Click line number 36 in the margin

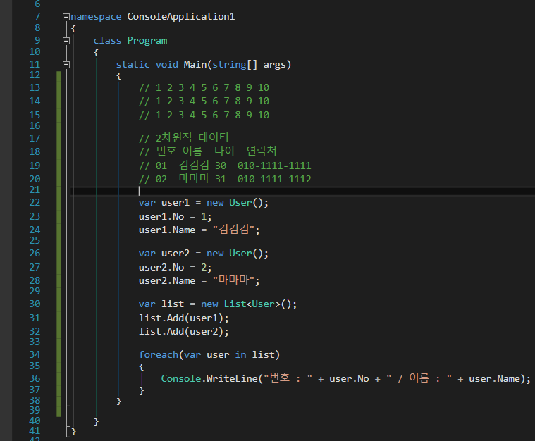(35, 378)
